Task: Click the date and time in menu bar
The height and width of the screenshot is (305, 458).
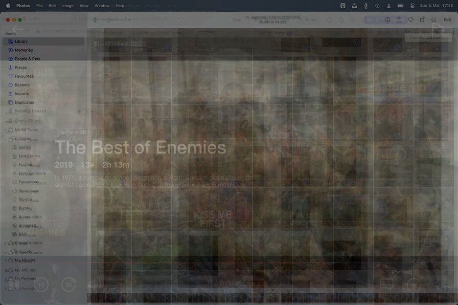Action: [x=436, y=5]
